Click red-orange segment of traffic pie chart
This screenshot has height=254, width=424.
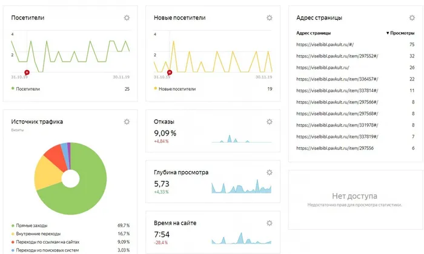(x=58, y=157)
